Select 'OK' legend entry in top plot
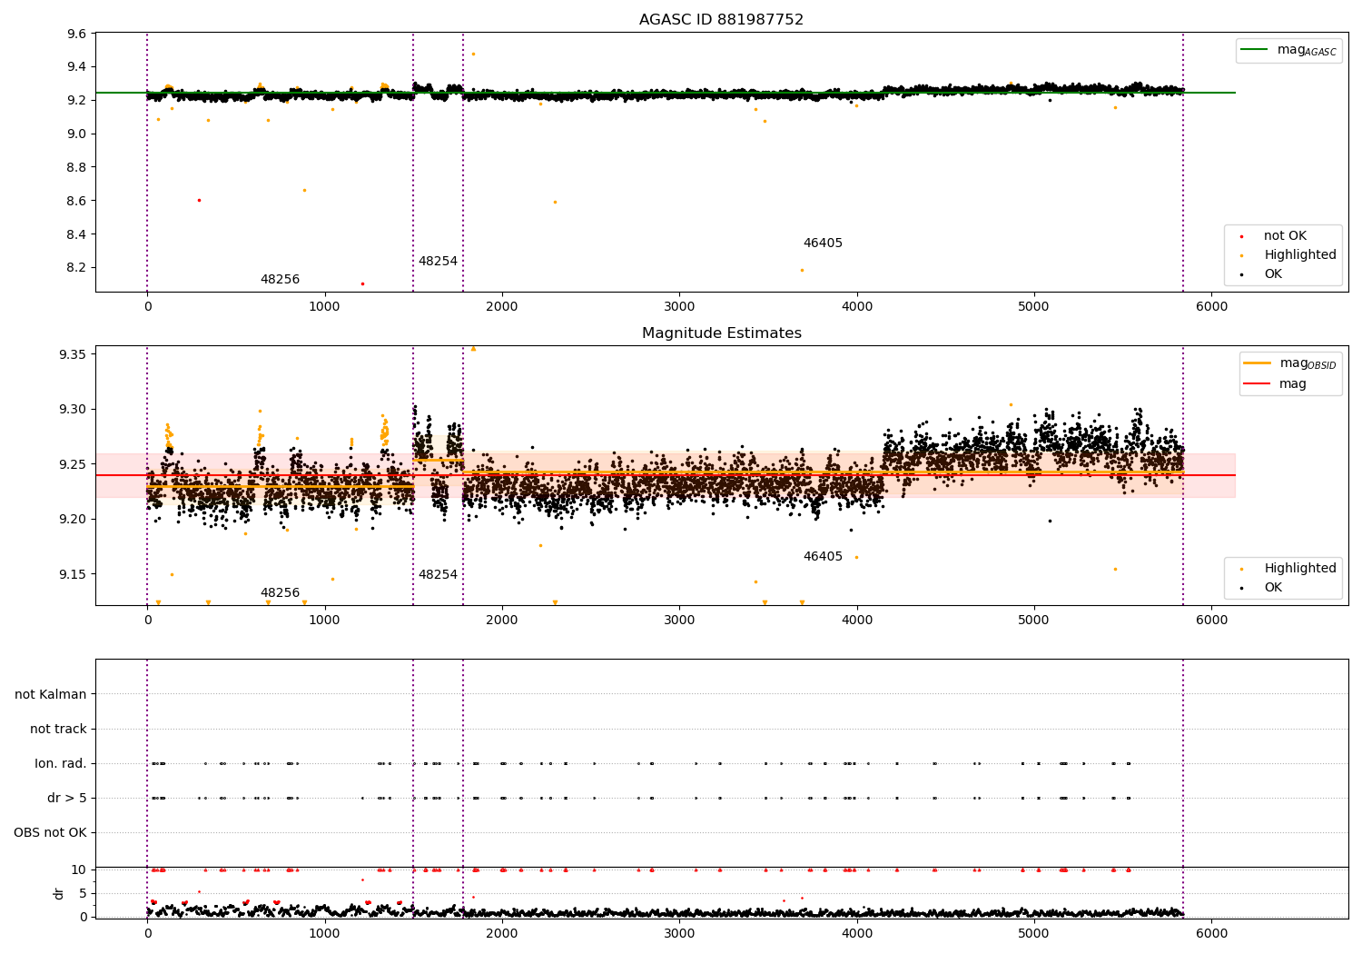 tap(1273, 273)
